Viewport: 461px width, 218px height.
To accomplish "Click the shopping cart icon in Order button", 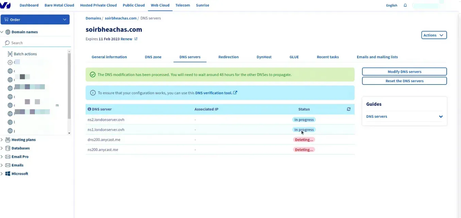I will coord(6,19).
